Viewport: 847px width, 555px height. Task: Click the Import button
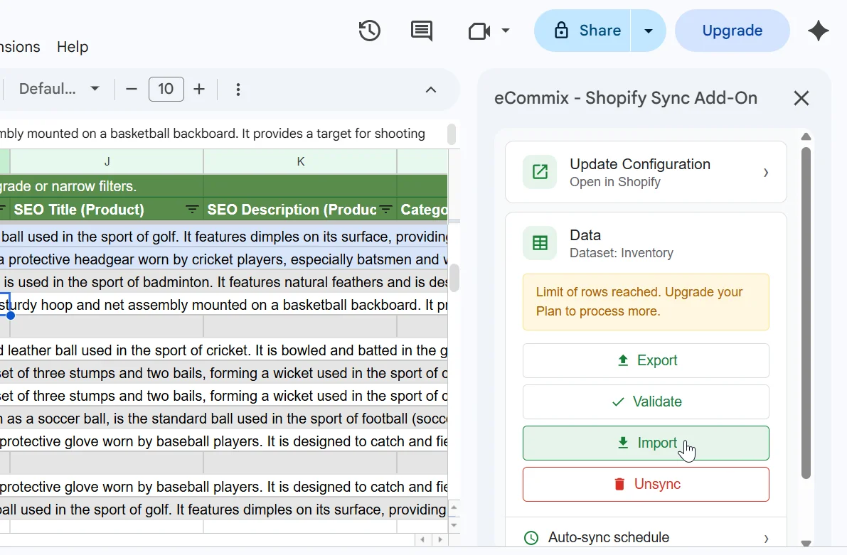coord(646,443)
